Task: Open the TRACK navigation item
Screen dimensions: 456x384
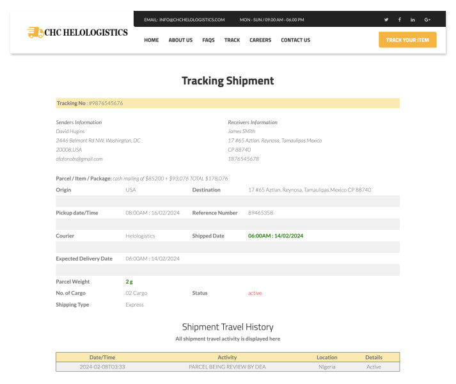Action: (x=232, y=40)
